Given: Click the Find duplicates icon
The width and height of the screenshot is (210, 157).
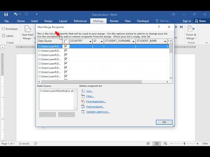Looking at the screenshot, I should pyautogui.click(x=83, y=102).
